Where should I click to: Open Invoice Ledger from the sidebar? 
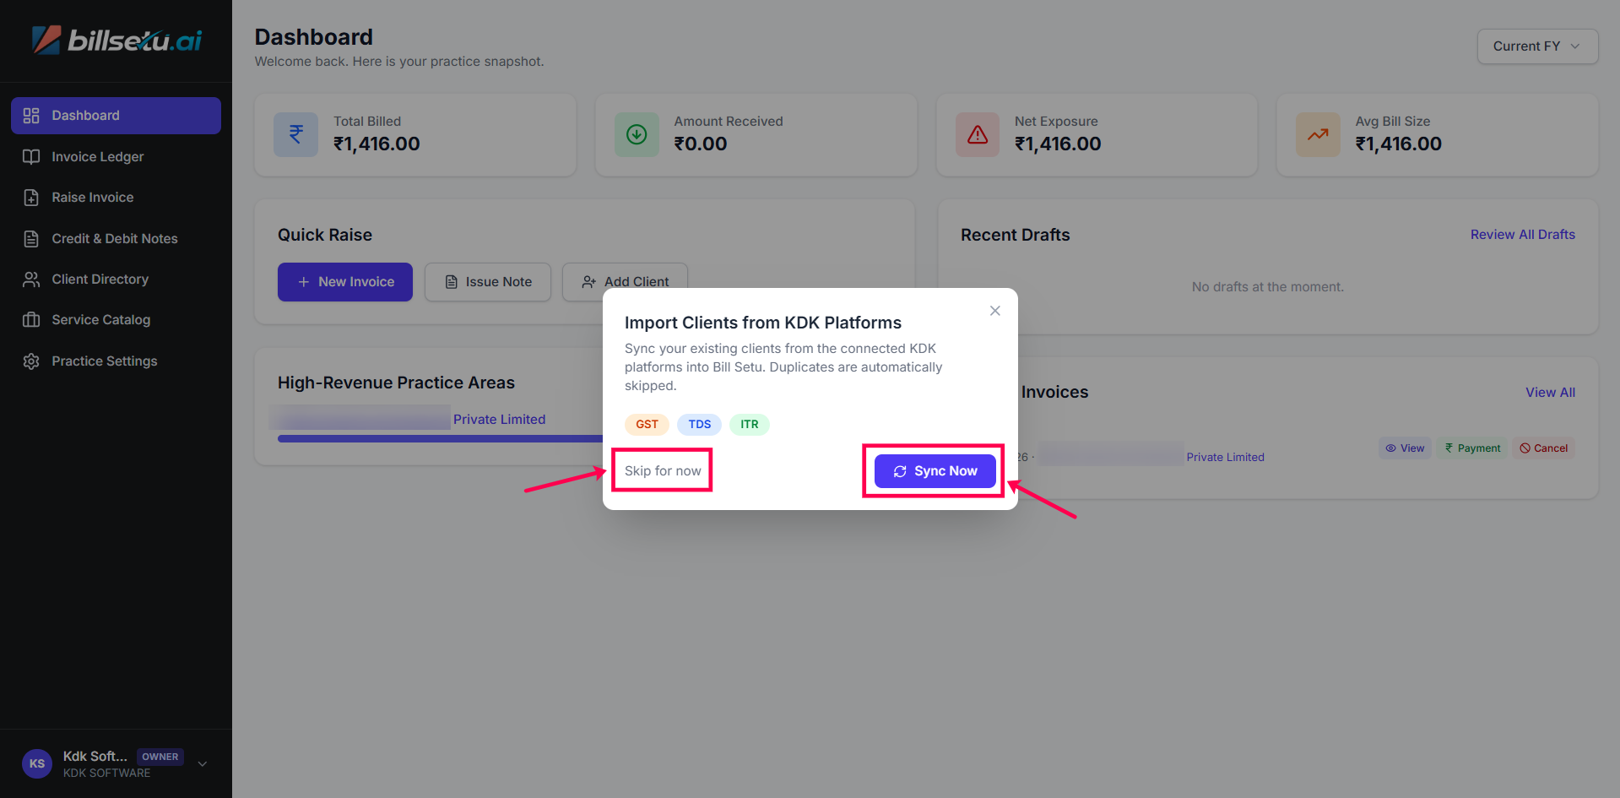point(97,156)
